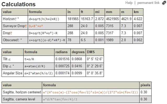Select the Drop formula D=sqrt(R²+o²)-R
Screen dimensions: 167x104
[43, 33]
